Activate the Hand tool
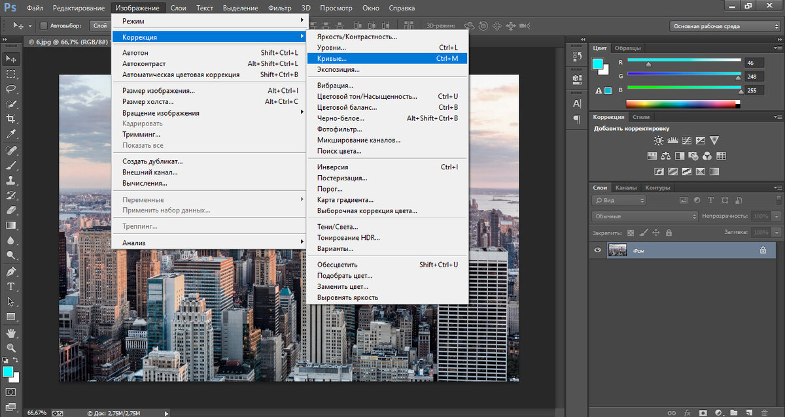Screen dimensions: 785x417 point(11,333)
